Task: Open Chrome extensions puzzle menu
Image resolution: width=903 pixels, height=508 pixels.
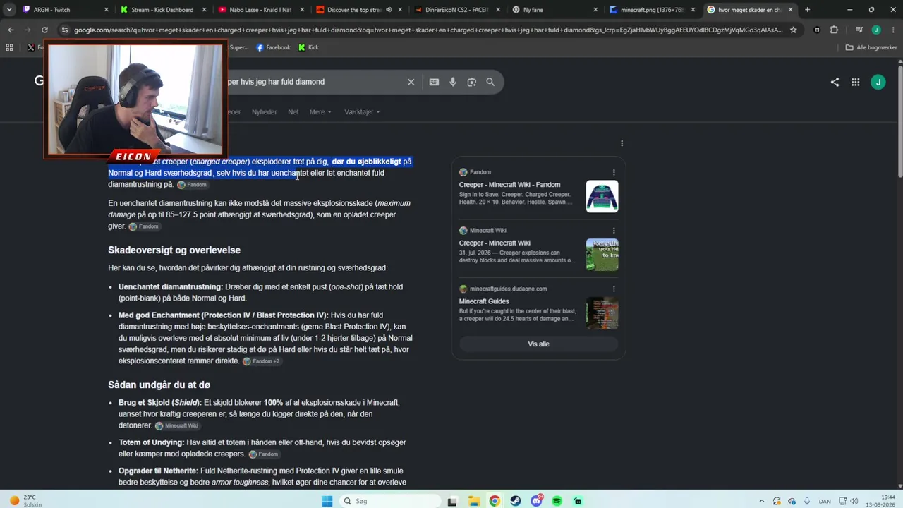Action: click(x=834, y=30)
